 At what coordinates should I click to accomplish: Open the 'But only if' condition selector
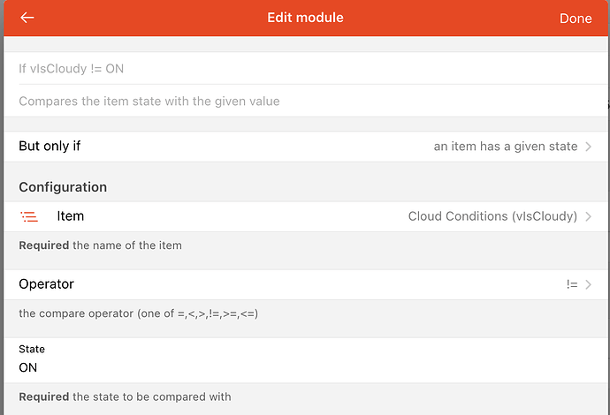(305, 147)
